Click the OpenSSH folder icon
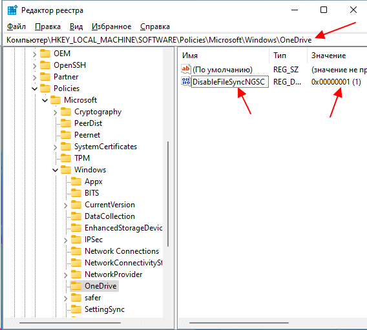The image size is (367, 330). pyautogui.click(x=45, y=65)
